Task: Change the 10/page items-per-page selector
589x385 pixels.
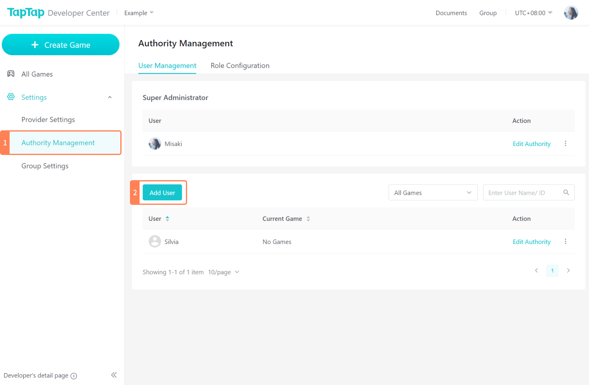Action: [x=224, y=272]
